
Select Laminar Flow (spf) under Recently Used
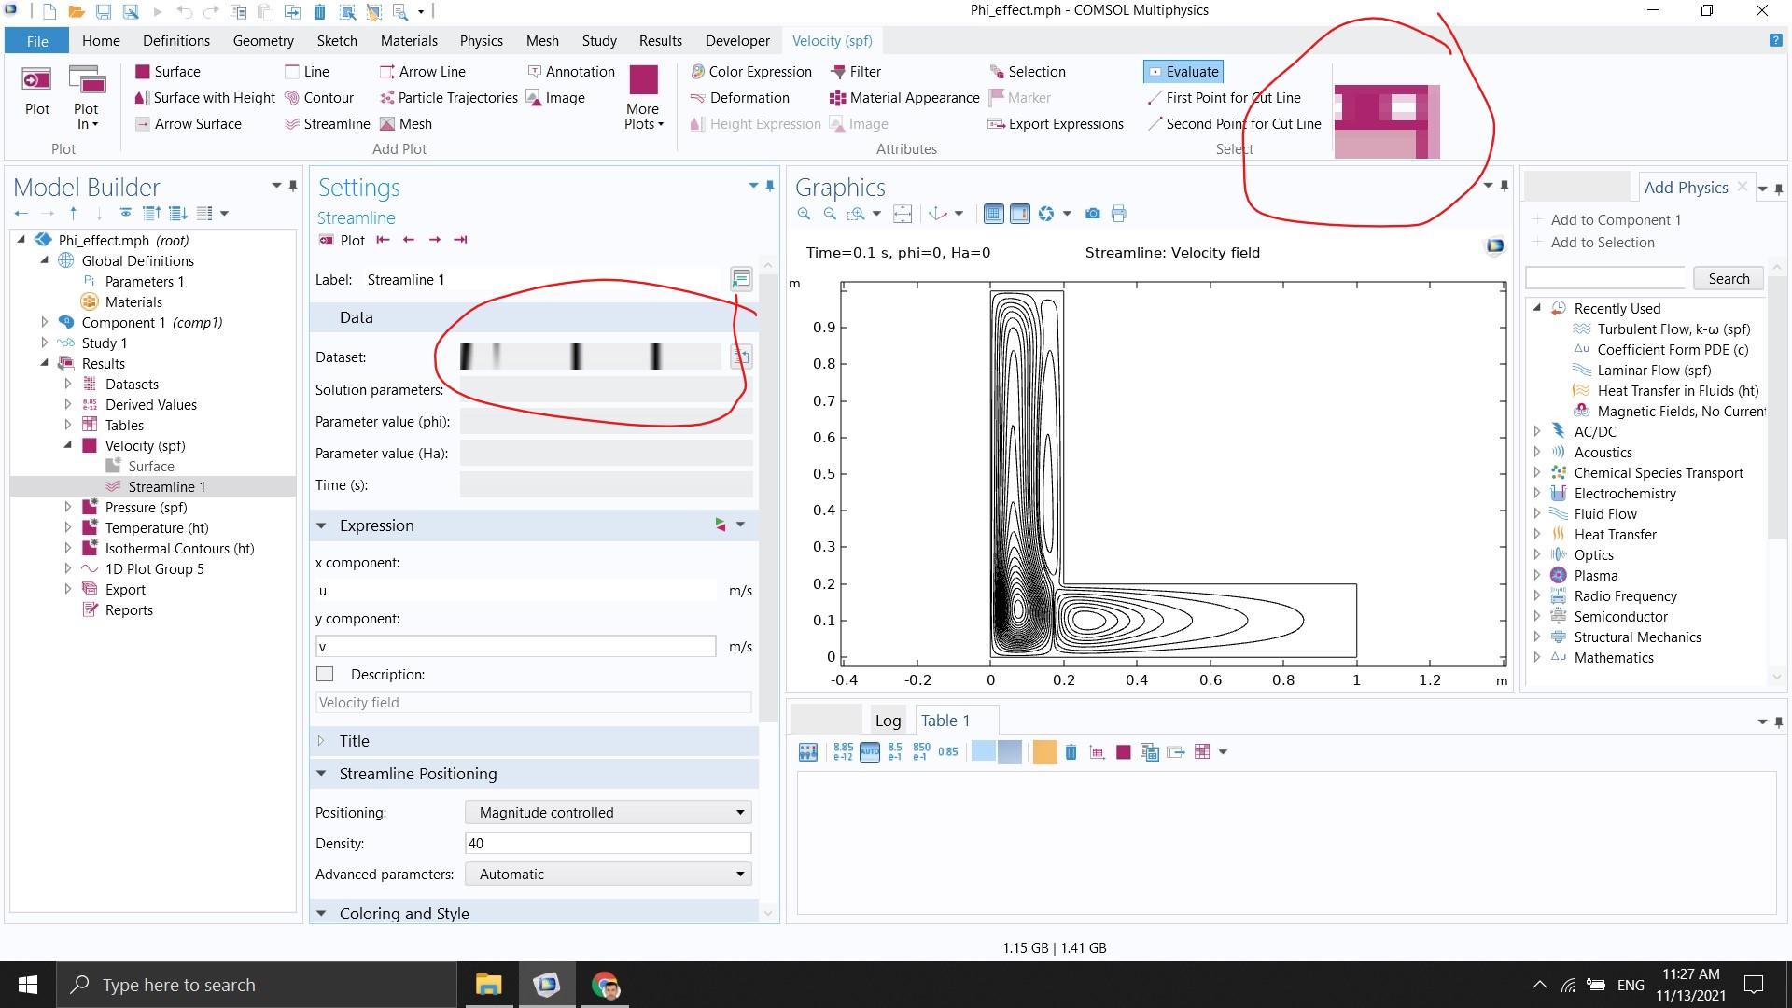tap(1654, 370)
